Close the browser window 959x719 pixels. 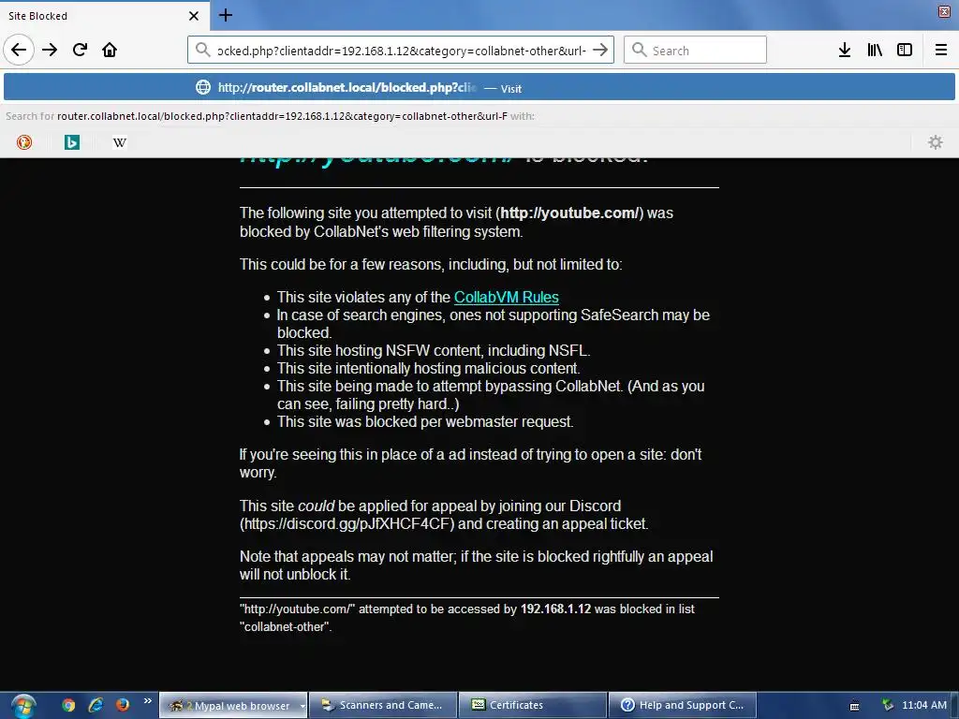click(x=944, y=12)
